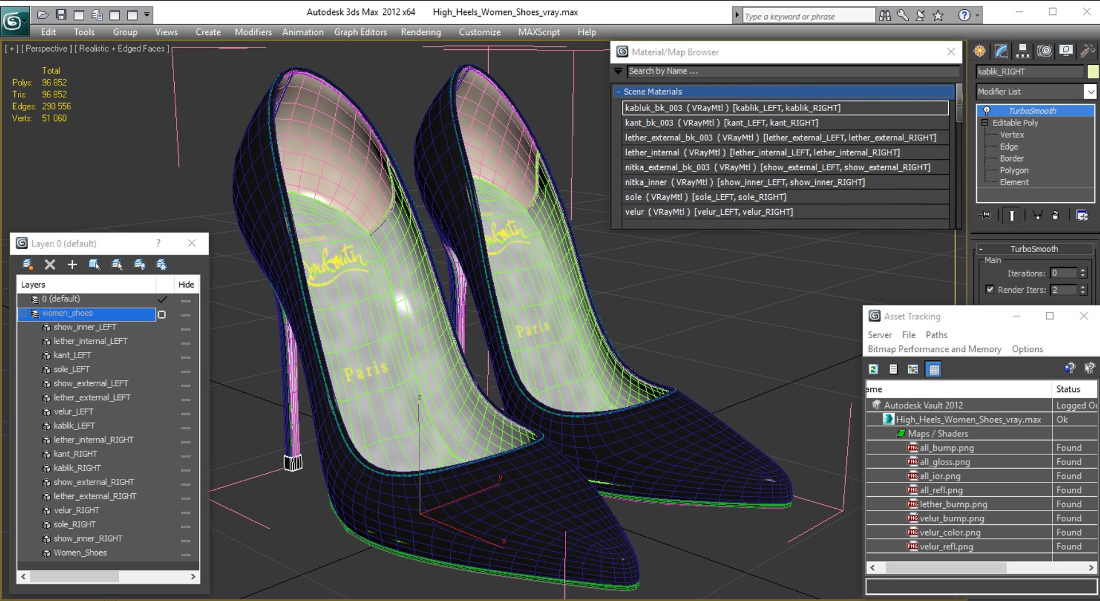Toggle Render Iters checkbox

point(989,289)
